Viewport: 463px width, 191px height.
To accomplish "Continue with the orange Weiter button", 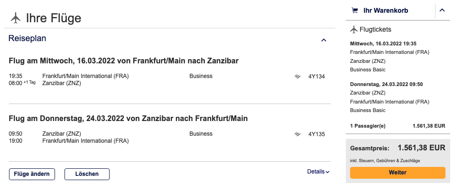I will coord(398,173).
